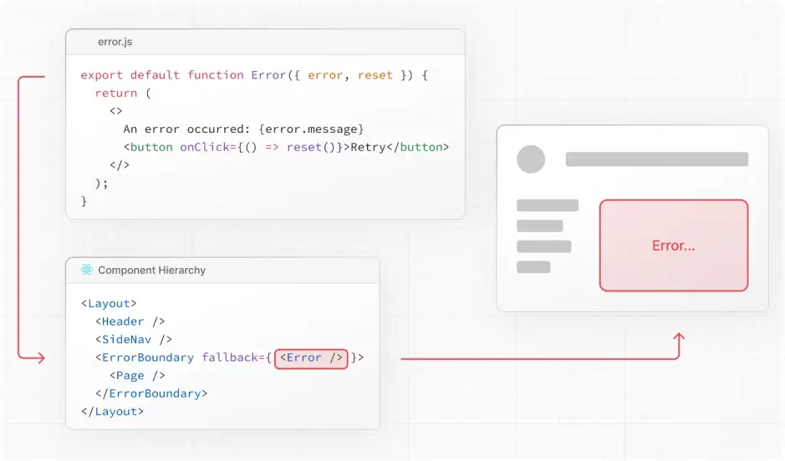
Task: Click the React logo icon beside Component Hierarchy
Action: coord(87,270)
